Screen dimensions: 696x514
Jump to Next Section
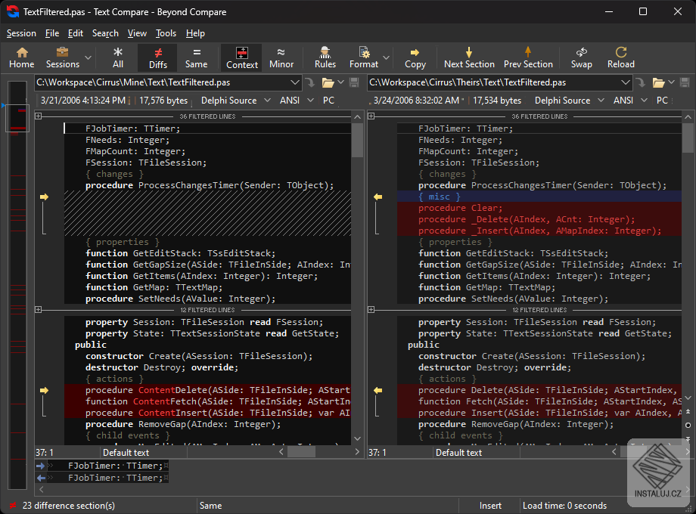point(469,57)
